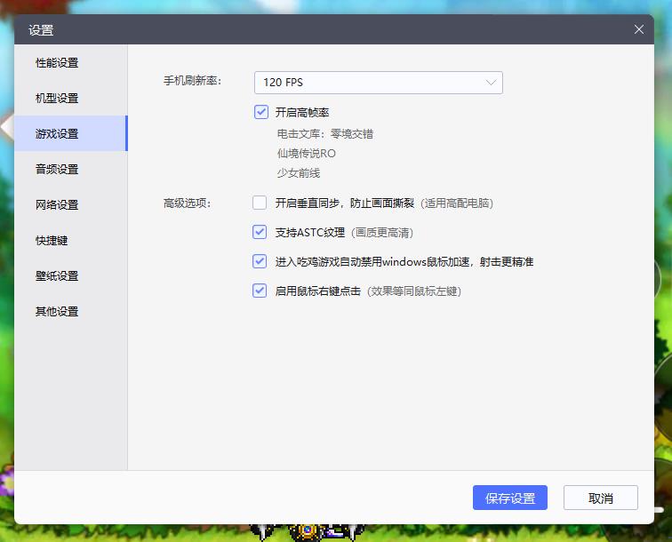
Task: Switch to 性能设置 tab
Action: [57, 63]
